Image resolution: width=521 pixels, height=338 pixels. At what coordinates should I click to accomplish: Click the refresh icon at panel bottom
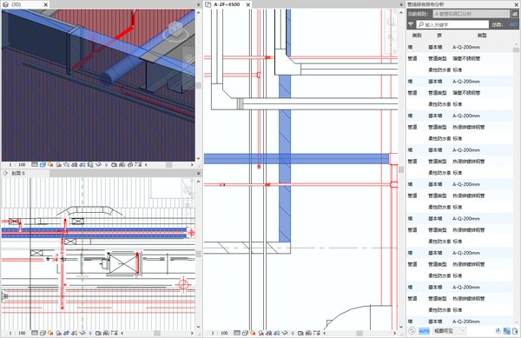412,331
